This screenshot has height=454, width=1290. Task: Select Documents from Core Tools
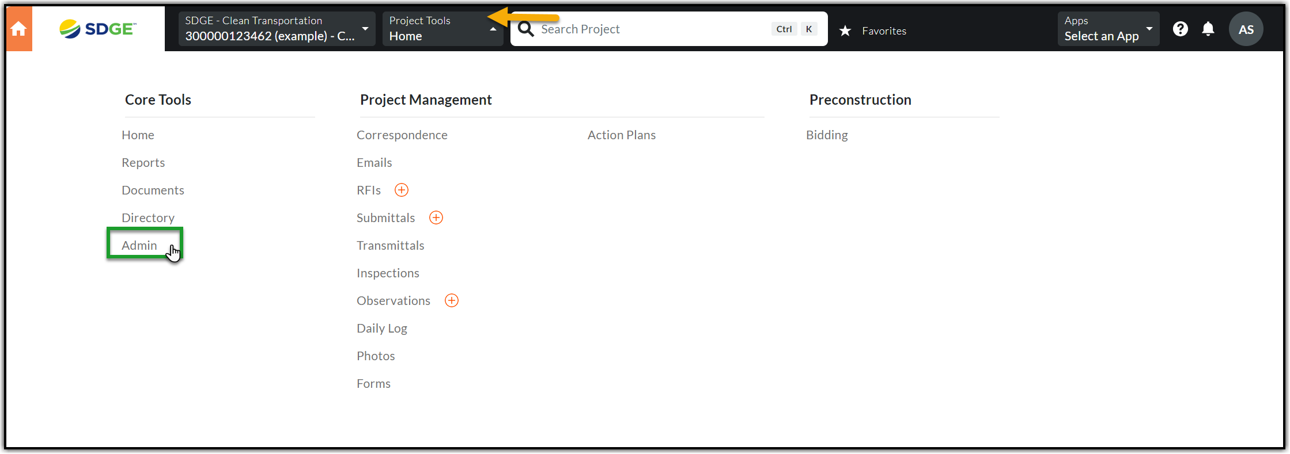pyautogui.click(x=153, y=190)
